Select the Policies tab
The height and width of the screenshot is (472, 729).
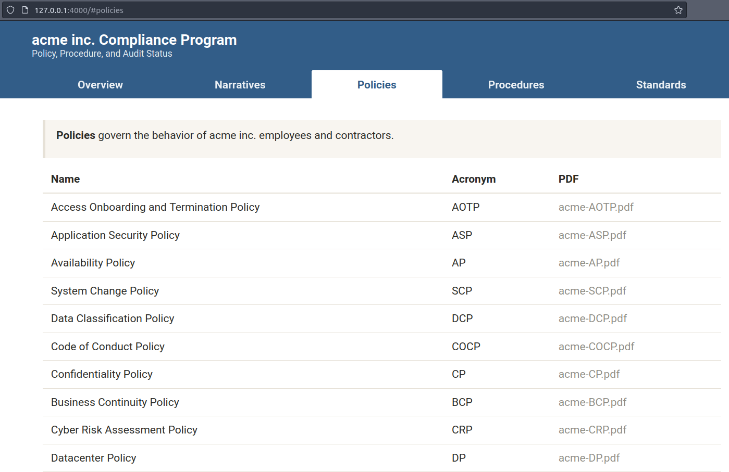(x=376, y=85)
